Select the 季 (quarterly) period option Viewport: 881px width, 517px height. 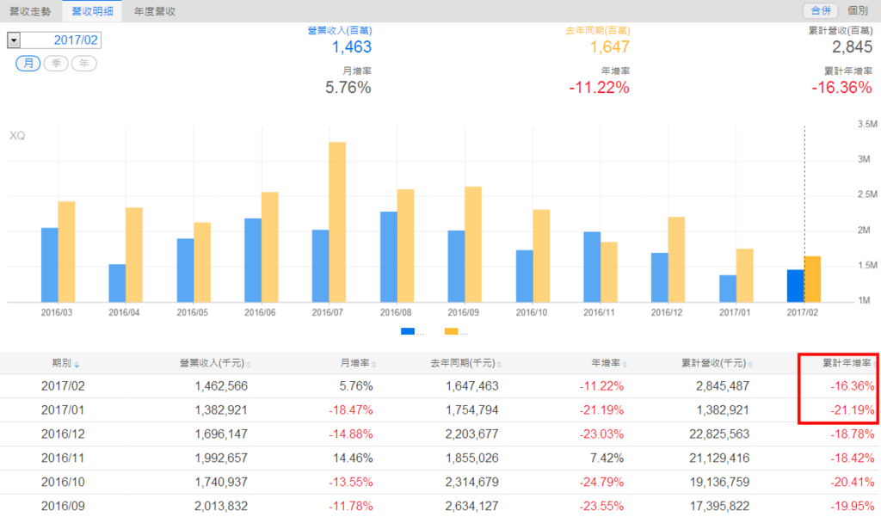pyautogui.click(x=56, y=64)
